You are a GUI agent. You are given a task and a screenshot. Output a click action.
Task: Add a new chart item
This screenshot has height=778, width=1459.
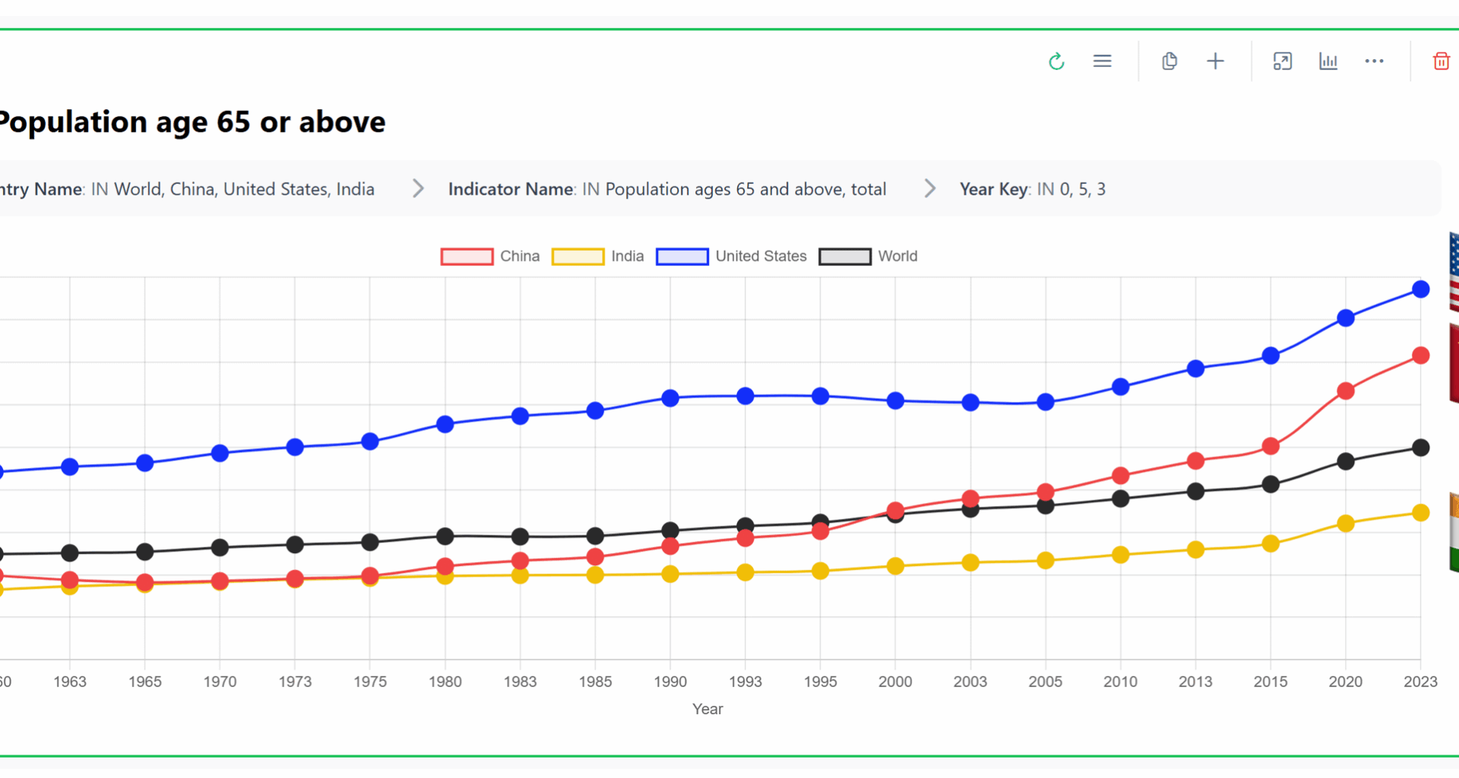[x=1215, y=61]
